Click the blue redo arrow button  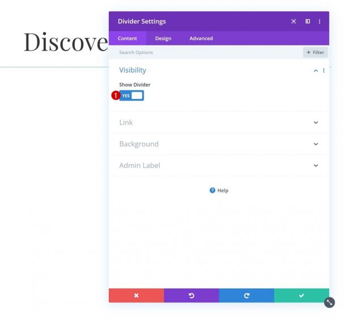(x=246, y=296)
